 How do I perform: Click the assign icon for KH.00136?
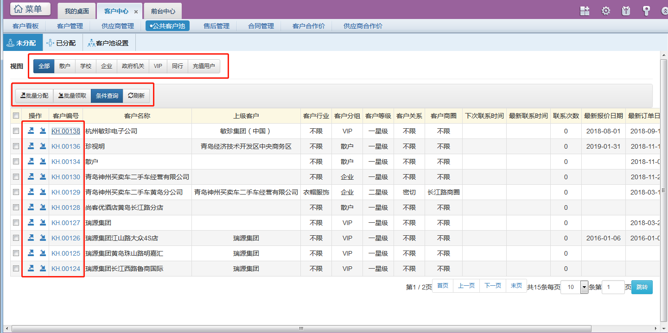[x=31, y=146]
